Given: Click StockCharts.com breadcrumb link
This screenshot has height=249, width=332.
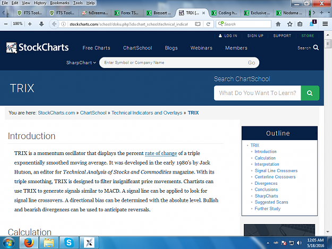Looking at the screenshot, I should point(56,113).
